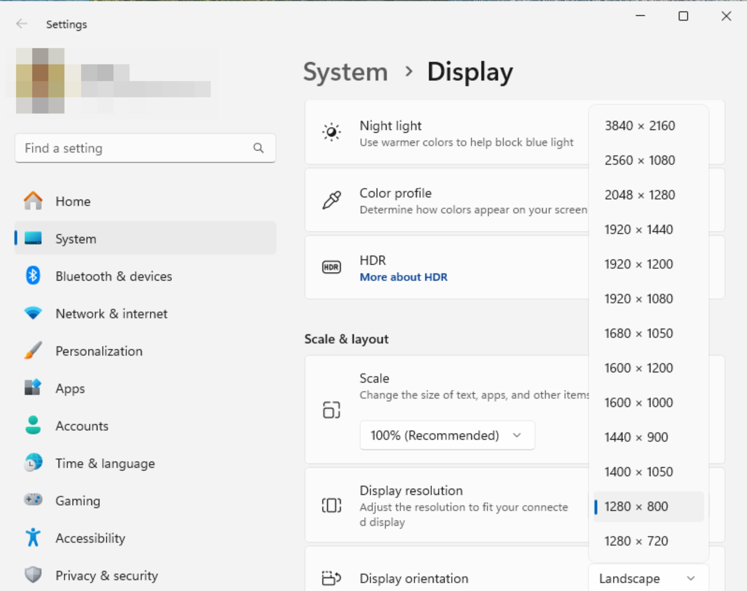The image size is (747, 591).
Task: Navigate to System in the breadcrumb
Action: pyautogui.click(x=345, y=72)
